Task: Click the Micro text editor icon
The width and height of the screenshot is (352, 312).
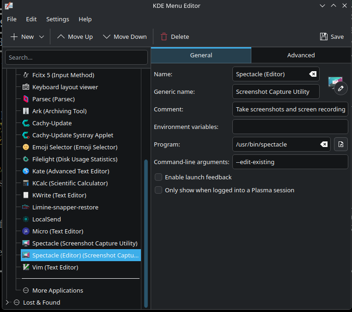Action: (26, 231)
